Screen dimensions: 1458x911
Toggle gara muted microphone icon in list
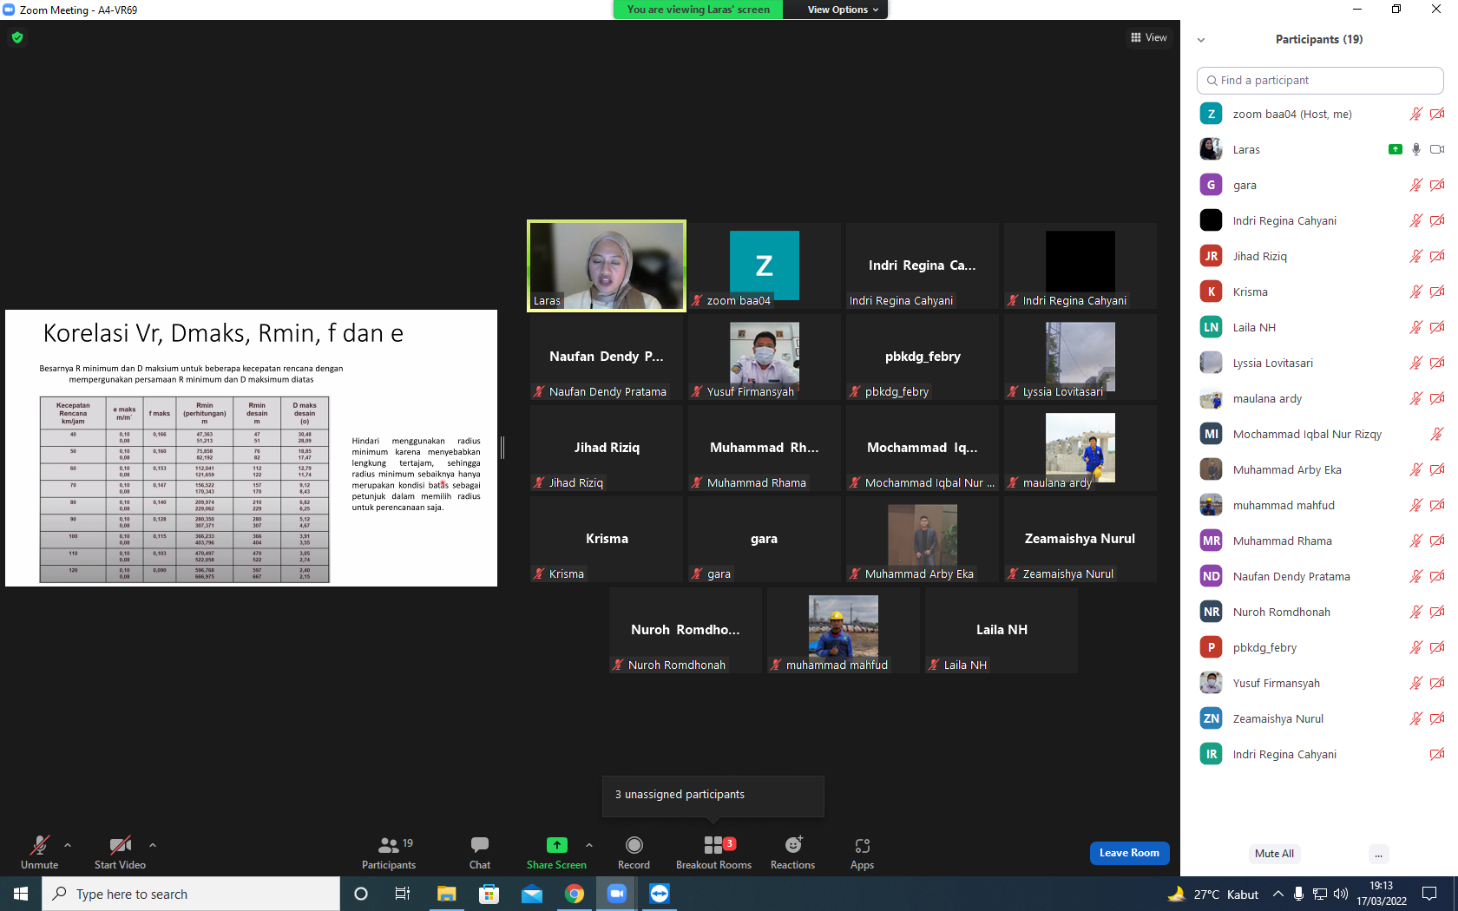click(x=1416, y=185)
